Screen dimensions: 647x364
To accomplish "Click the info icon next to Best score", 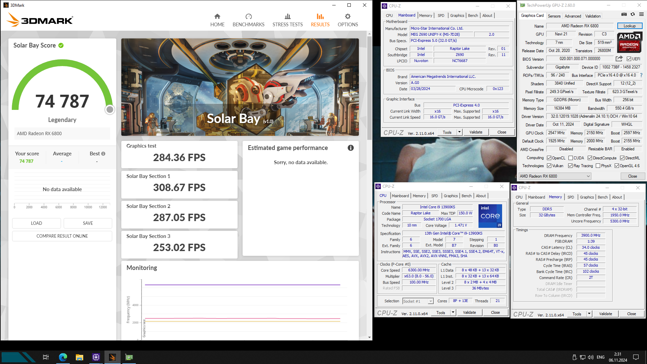I will [x=103, y=154].
